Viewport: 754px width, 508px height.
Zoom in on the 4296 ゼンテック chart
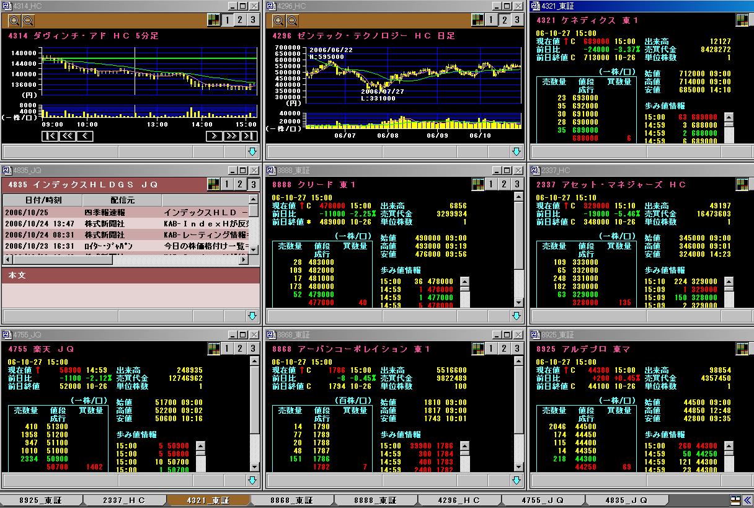[x=278, y=20]
